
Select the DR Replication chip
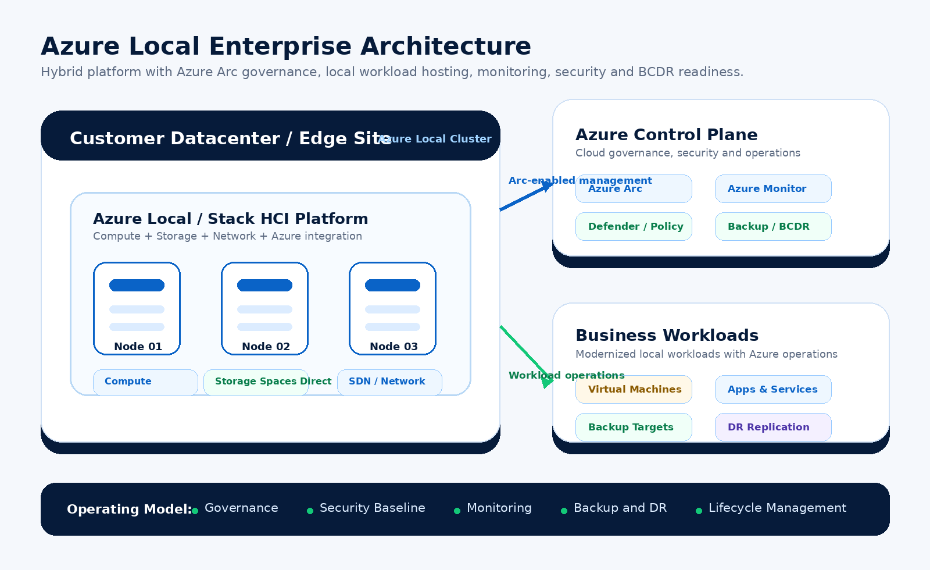click(x=774, y=427)
